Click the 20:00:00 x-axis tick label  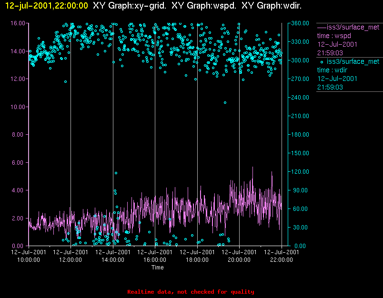[x=239, y=260]
